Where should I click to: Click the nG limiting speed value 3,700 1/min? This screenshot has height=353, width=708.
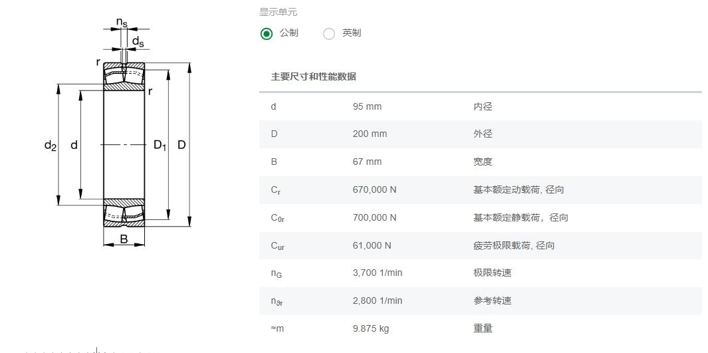[x=378, y=273]
